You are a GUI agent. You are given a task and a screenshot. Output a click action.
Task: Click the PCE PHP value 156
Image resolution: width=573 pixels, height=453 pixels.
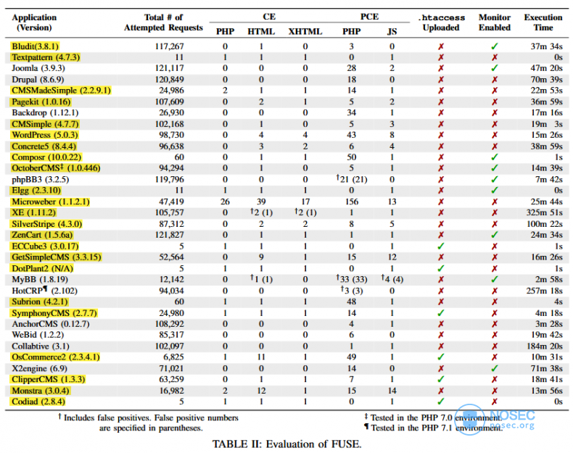click(x=352, y=202)
